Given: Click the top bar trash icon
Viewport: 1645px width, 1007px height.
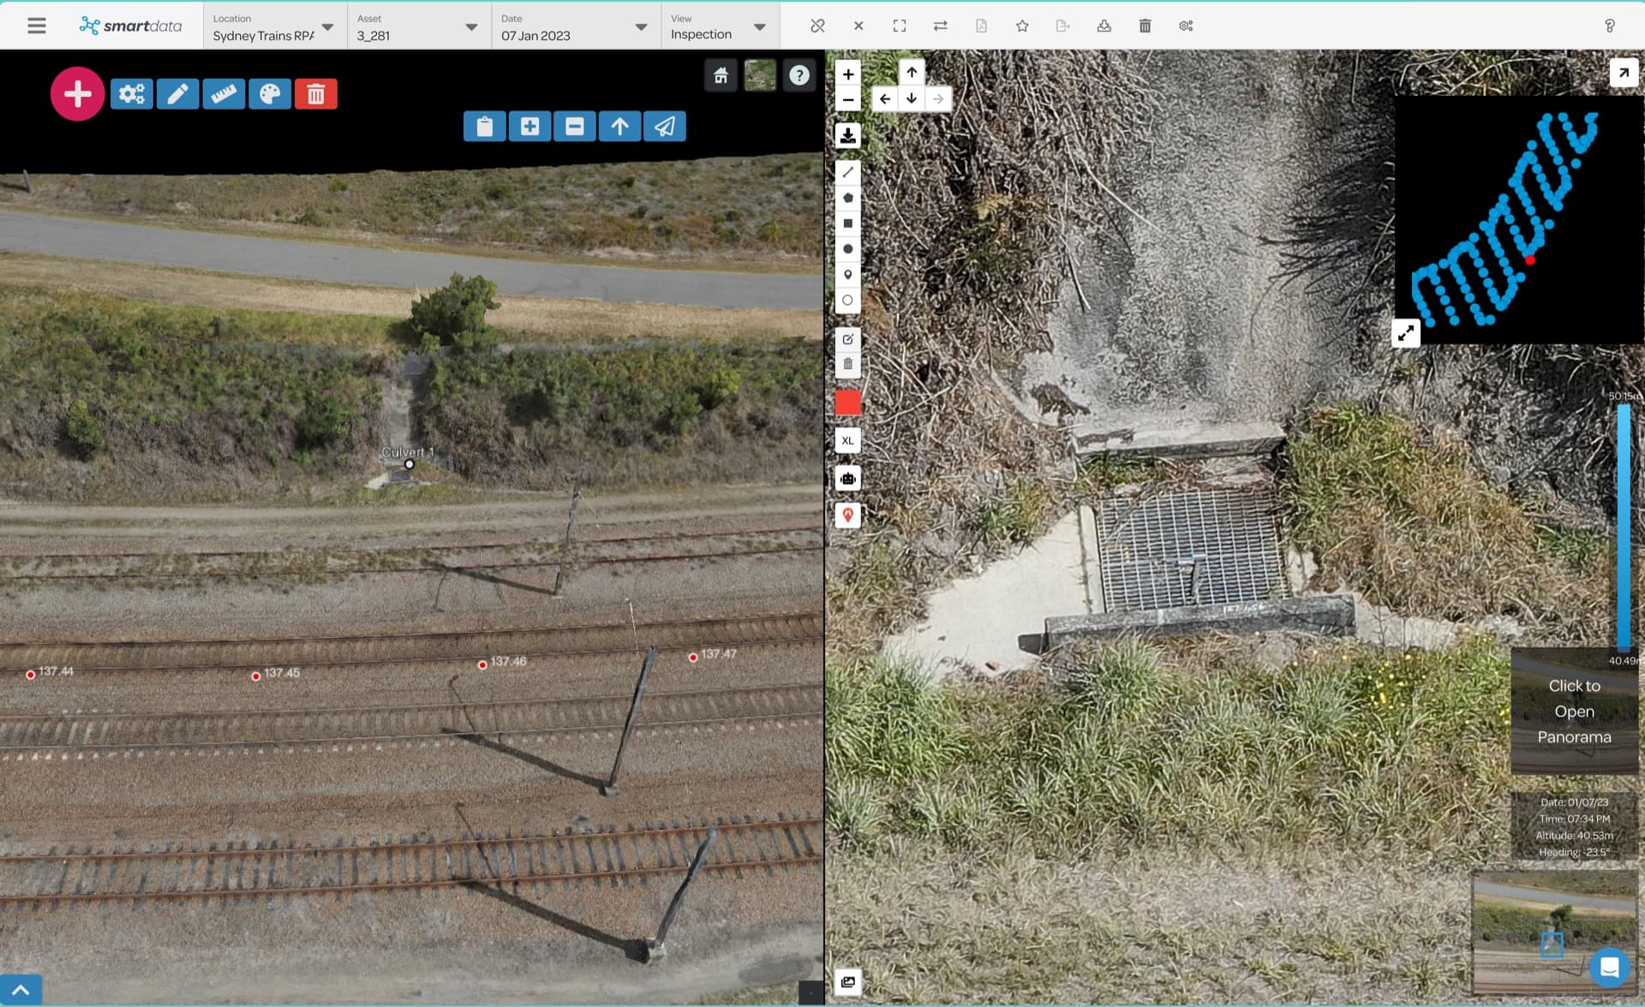Looking at the screenshot, I should coord(1145,26).
